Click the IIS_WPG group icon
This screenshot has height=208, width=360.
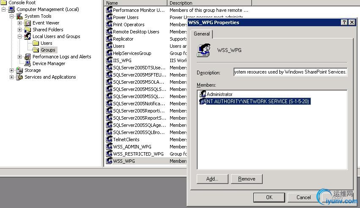[109, 60]
